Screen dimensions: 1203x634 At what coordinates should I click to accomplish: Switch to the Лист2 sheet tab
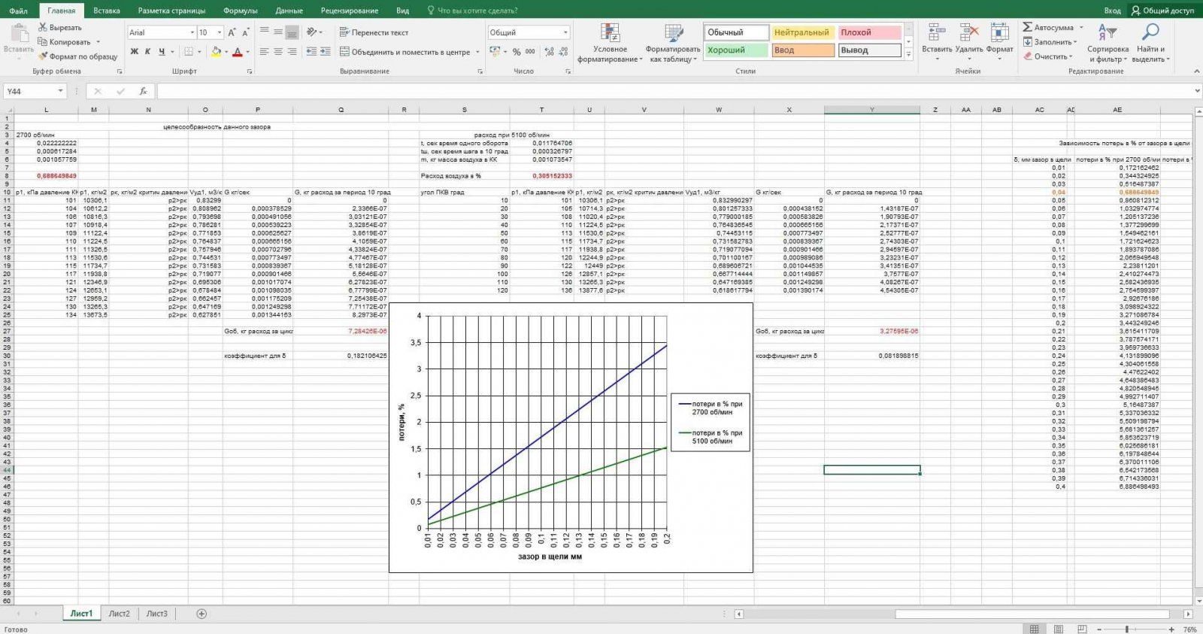[119, 614]
